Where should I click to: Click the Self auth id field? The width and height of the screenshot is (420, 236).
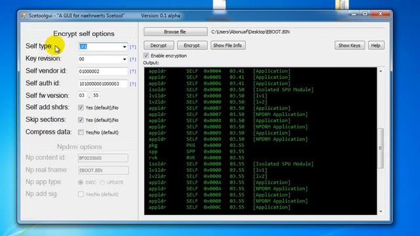[103, 84]
